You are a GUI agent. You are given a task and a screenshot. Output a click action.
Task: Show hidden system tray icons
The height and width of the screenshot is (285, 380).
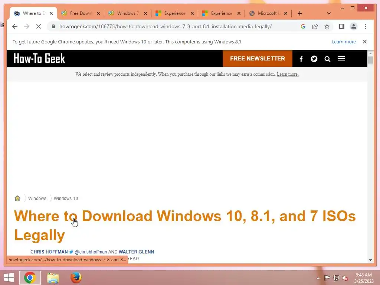click(x=318, y=278)
